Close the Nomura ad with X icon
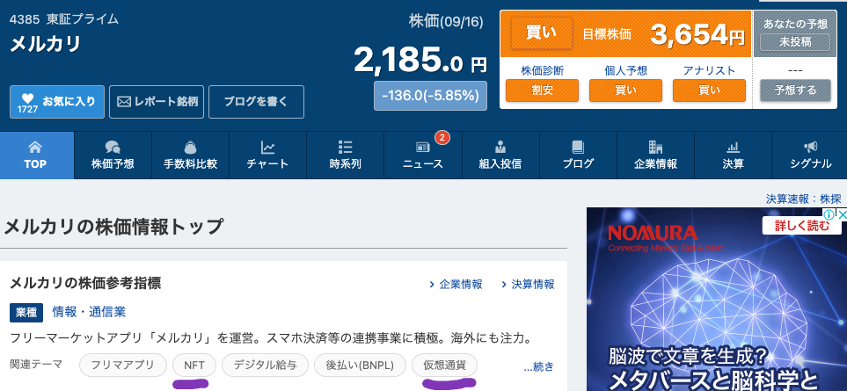This screenshot has width=847, height=391. click(841, 214)
